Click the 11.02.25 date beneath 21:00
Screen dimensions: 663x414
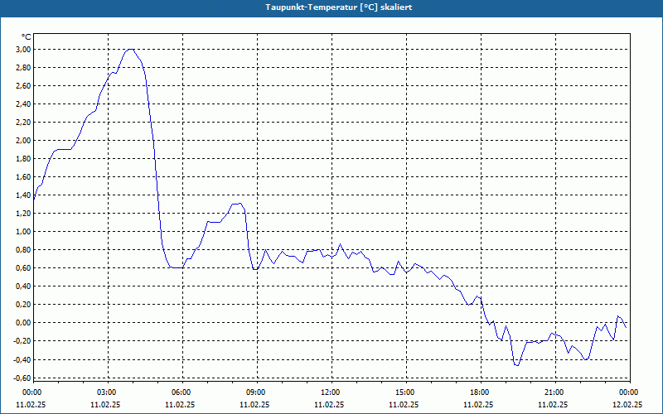click(553, 404)
